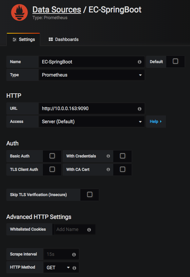190x277 pixels.
Task: Click the 'Access' field label
Action: pos(16,122)
